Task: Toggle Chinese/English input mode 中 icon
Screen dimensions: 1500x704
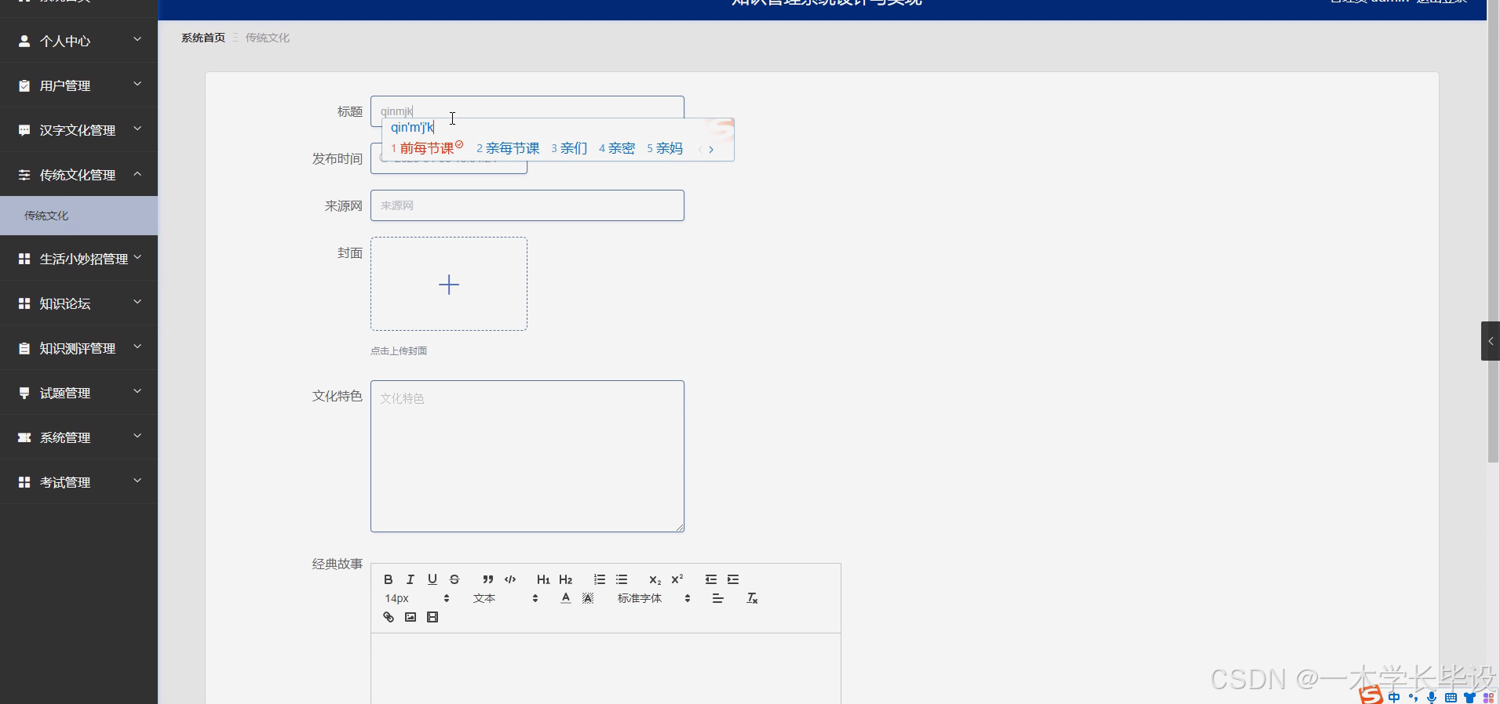Action: [x=1394, y=697]
